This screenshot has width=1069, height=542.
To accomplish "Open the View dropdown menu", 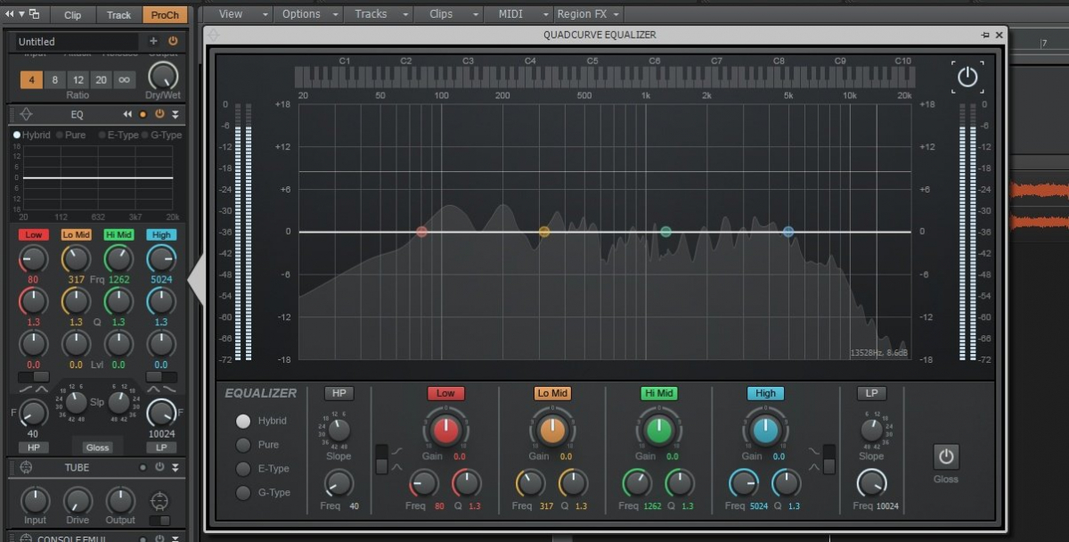I will click(236, 14).
